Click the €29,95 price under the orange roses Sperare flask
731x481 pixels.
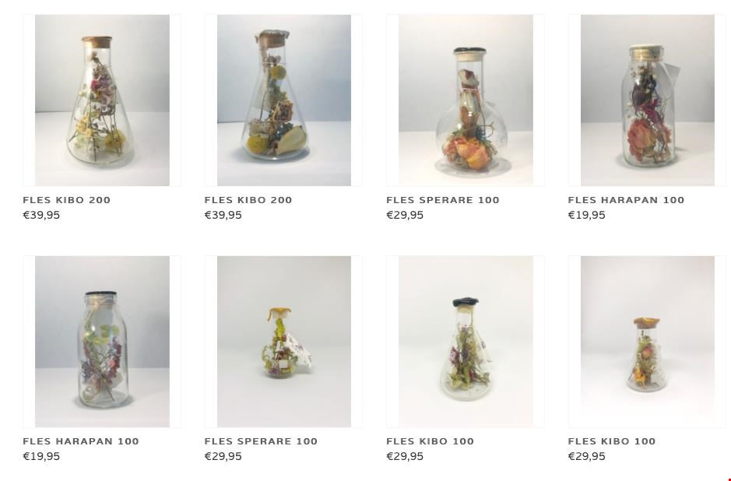click(405, 215)
